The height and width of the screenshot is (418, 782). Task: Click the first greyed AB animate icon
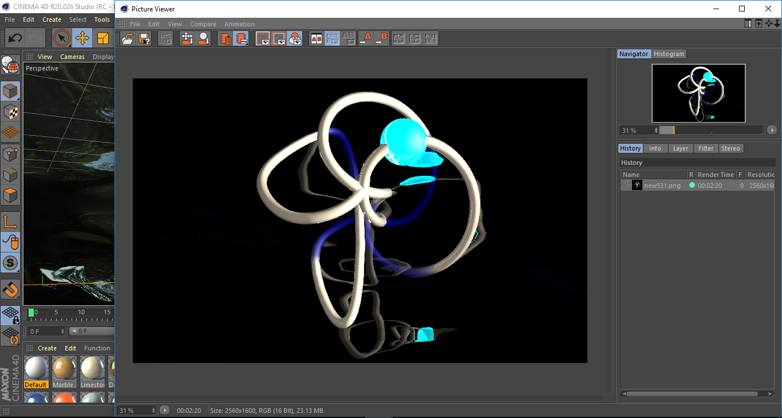coord(399,39)
